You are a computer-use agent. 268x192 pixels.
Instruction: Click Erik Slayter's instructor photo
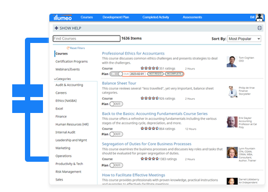coord(232,122)
